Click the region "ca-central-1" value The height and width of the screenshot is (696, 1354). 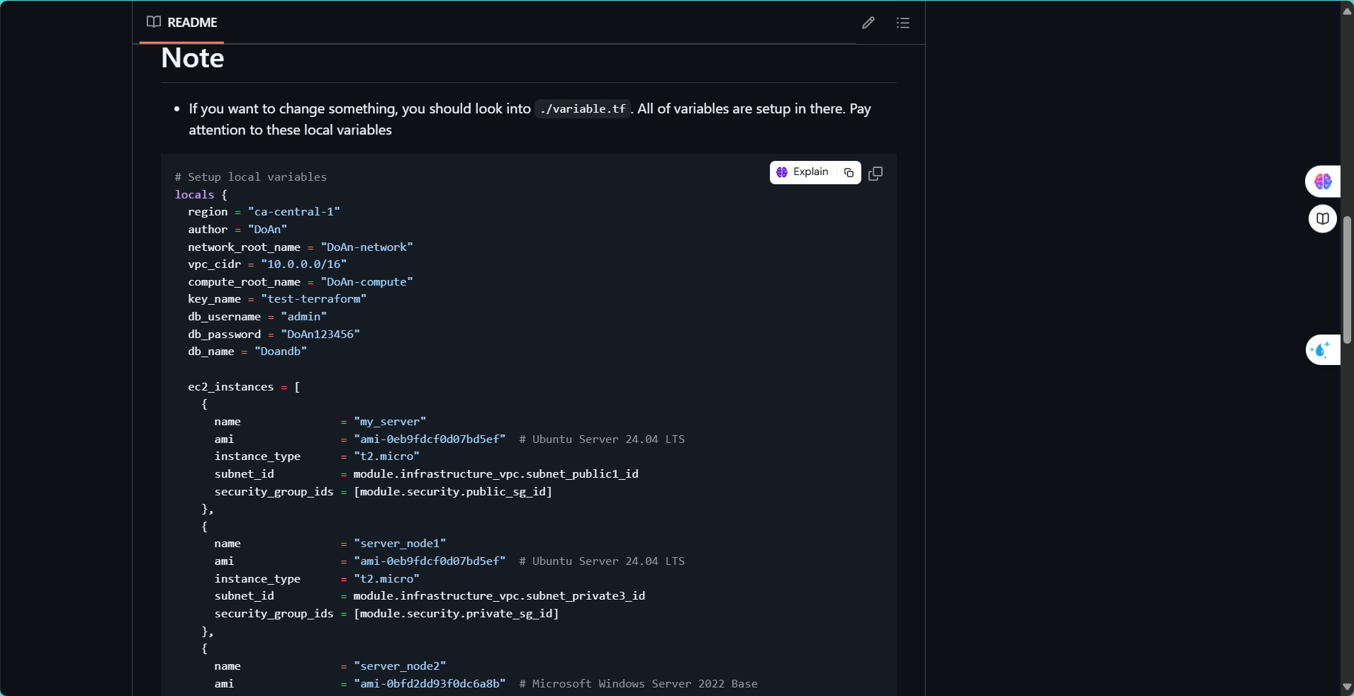(294, 211)
